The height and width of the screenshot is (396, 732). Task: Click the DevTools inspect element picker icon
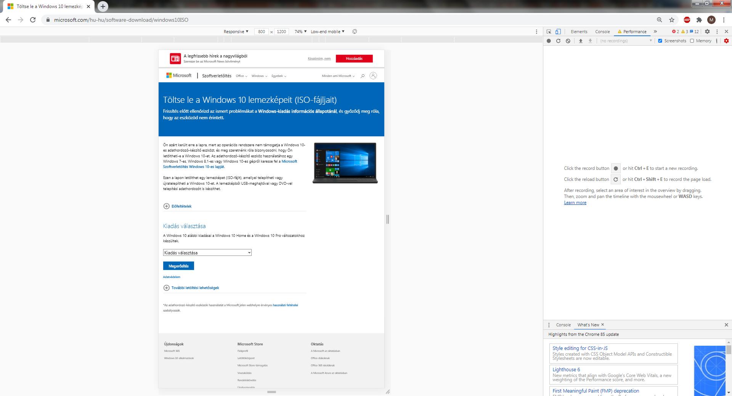549,32
